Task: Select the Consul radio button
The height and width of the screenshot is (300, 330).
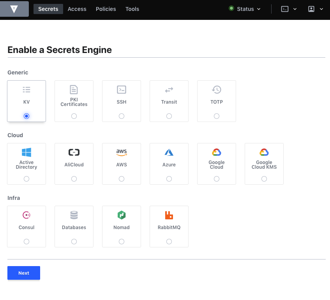Action: click(26, 242)
